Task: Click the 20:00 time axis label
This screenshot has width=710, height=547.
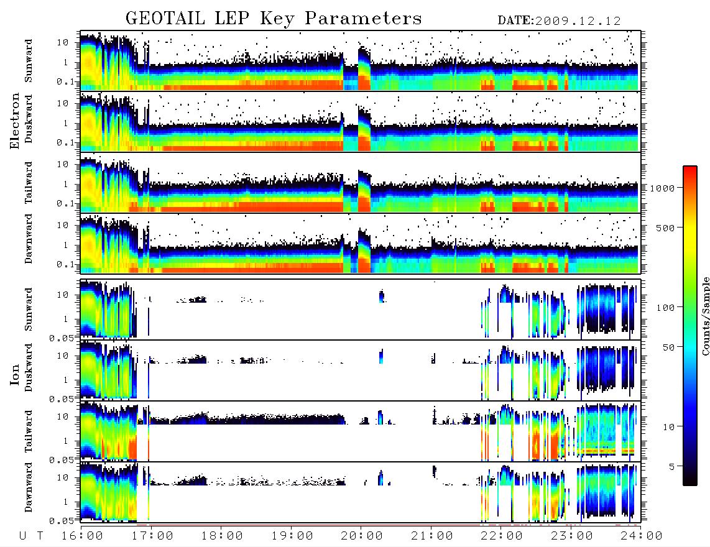Action: (x=362, y=536)
